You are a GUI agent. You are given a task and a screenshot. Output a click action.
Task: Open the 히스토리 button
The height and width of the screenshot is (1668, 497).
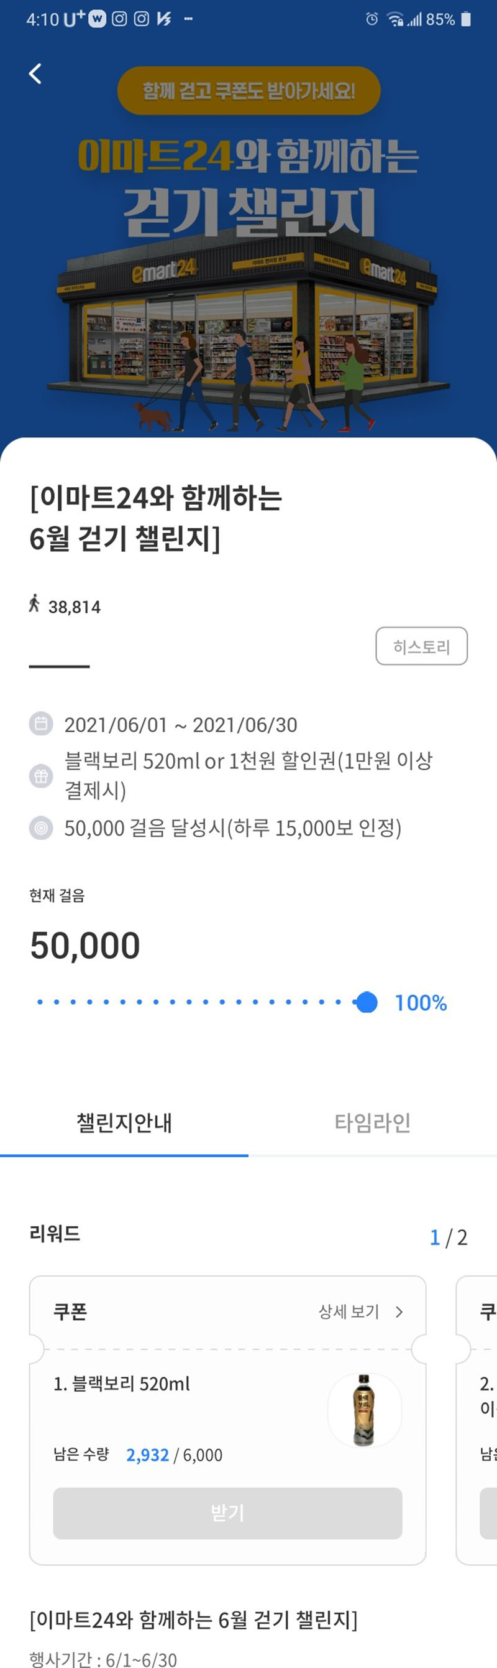click(422, 646)
